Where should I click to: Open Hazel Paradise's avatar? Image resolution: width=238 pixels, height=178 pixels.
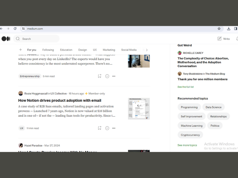point(21,145)
